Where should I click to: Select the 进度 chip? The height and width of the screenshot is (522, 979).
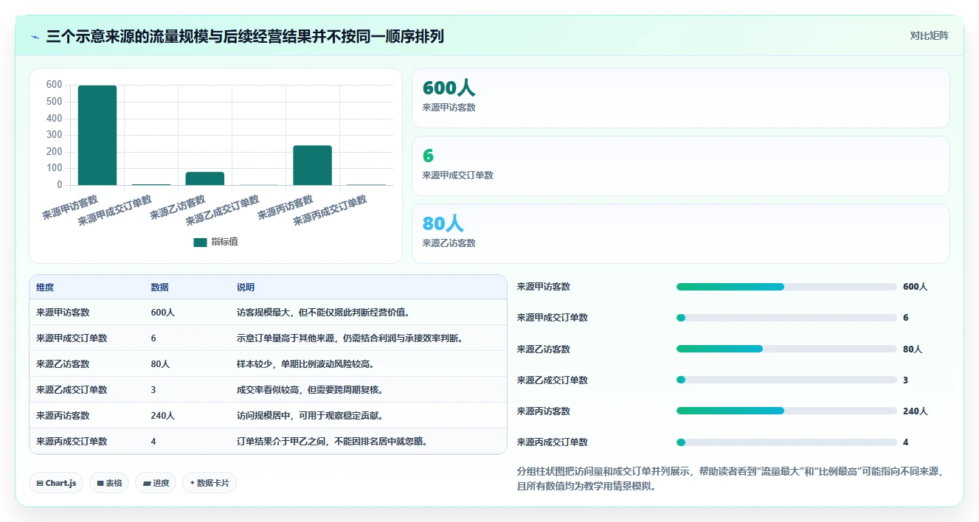156,483
